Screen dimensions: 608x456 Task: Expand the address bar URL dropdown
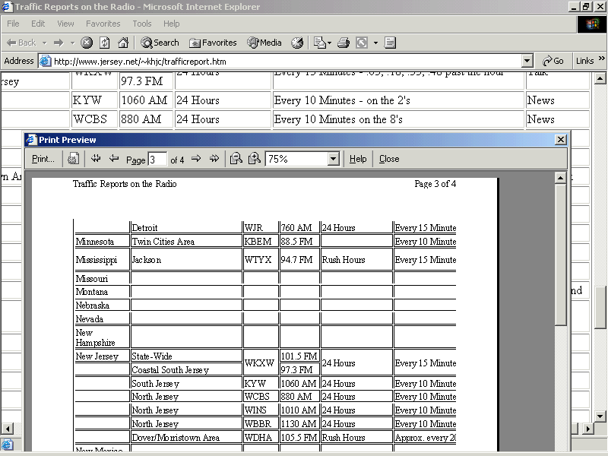point(527,61)
